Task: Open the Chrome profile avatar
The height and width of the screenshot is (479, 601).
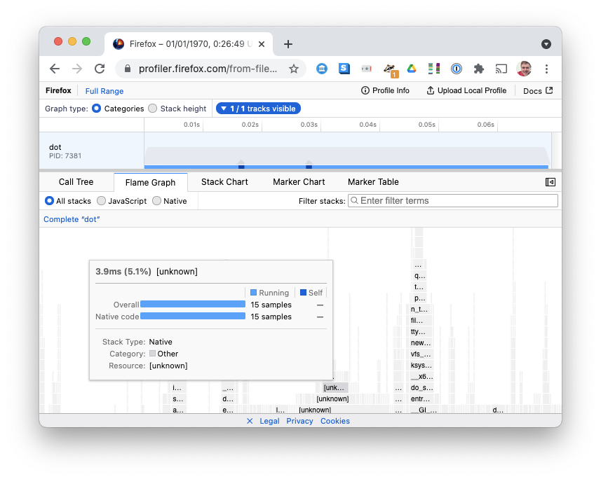Action: (524, 69)
